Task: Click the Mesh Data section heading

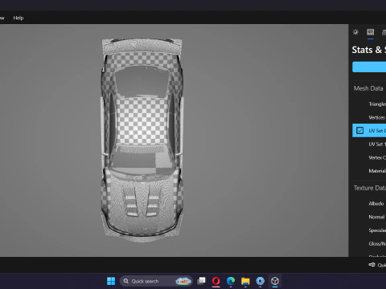Action: coord(368,88)
